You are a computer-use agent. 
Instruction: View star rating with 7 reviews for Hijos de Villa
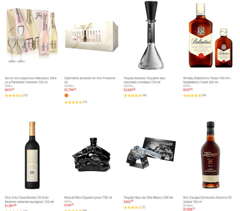pos(134,207)
